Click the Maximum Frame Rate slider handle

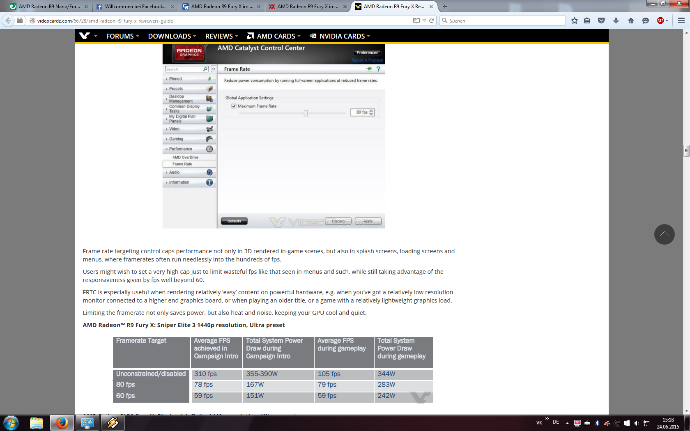(x=306, y=113)
